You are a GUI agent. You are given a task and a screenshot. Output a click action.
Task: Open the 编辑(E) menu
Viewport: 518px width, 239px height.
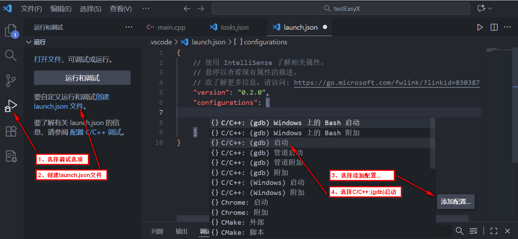[61, 9]
